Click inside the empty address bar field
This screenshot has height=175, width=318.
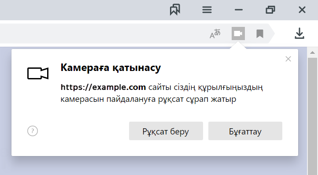click(101, 34)
